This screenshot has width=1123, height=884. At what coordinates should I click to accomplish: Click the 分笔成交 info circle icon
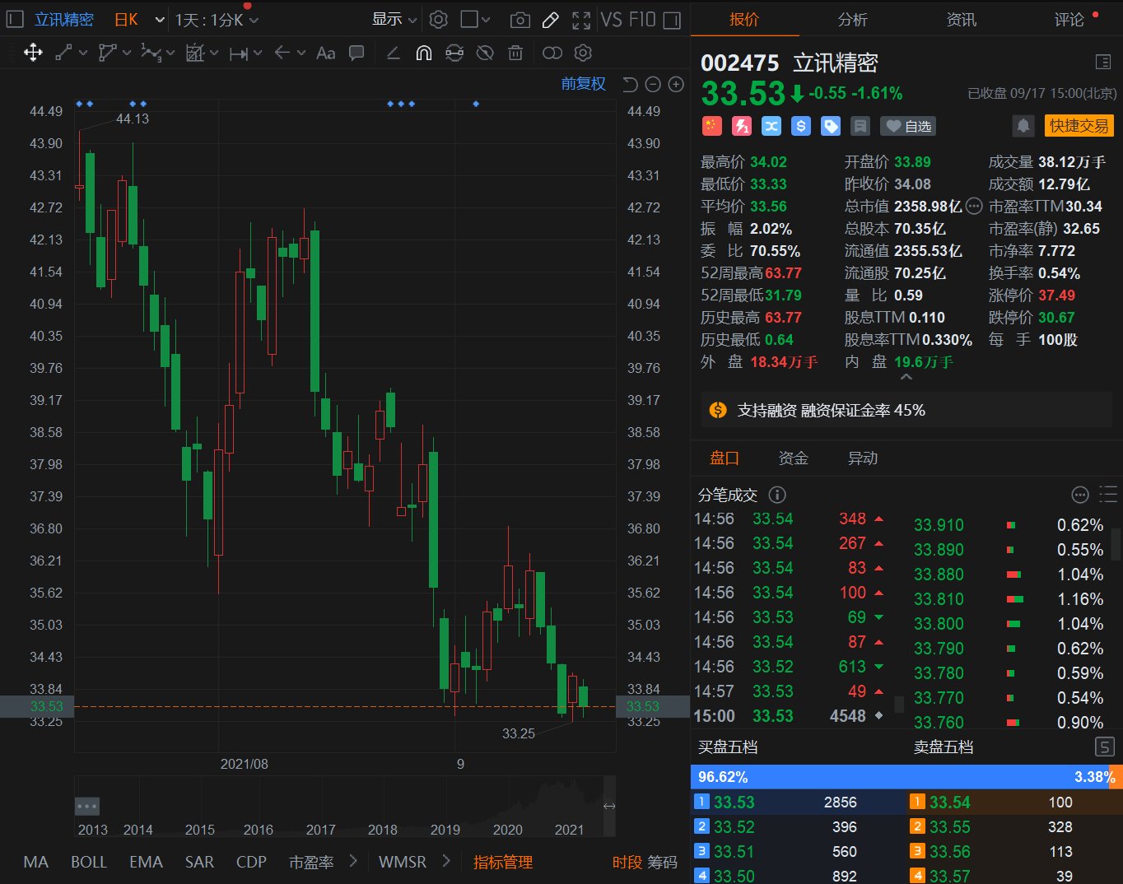click(777, 495)
